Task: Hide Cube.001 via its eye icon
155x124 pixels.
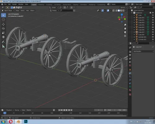Action: (153, 18)
